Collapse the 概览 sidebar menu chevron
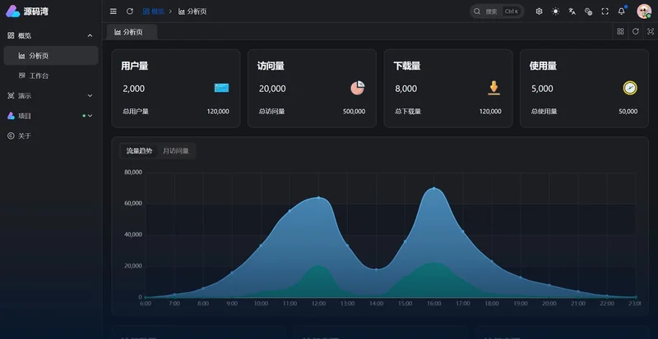Image resolution: width=658 pixels, height=339 pixels. point(90,35)
